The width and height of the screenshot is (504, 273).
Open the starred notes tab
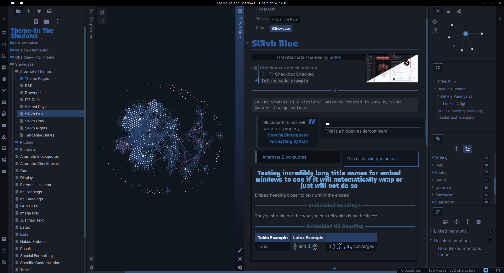pos(39,11)
